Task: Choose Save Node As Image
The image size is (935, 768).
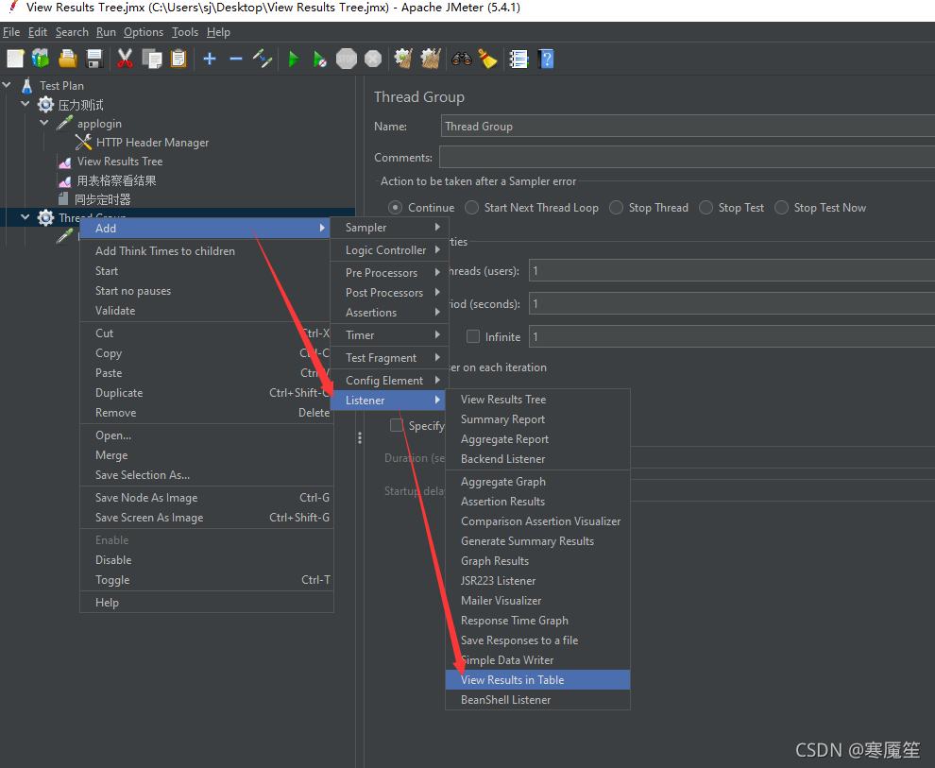Action: pyautogui.click(x=206, y=497)
